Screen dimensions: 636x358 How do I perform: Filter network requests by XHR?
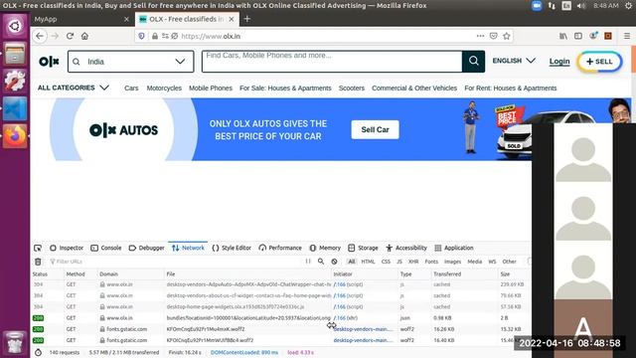(413, 262)
